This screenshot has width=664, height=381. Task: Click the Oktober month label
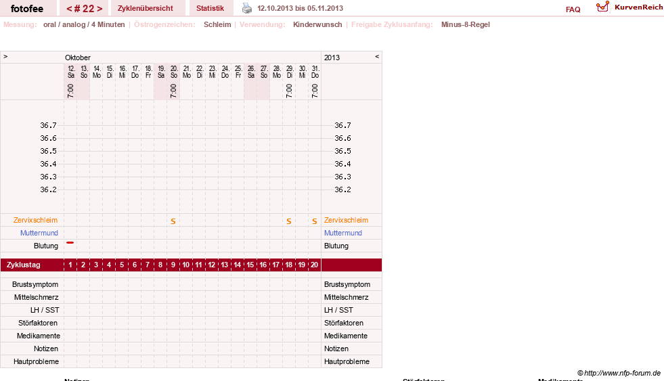[77, 58]
